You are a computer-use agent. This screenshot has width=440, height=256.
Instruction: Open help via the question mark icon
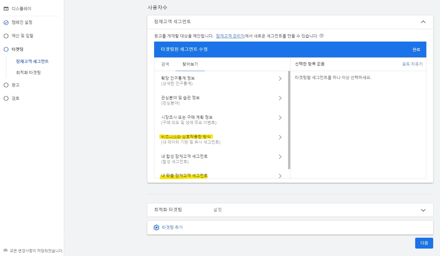[322, 35]
